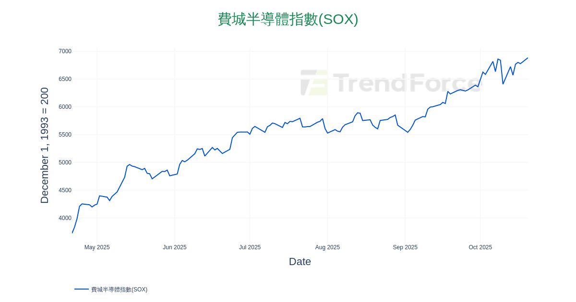Screen dimensions: 576x302
Task: Click the May 2025 x-axis label
Action: tap(97, 247)
